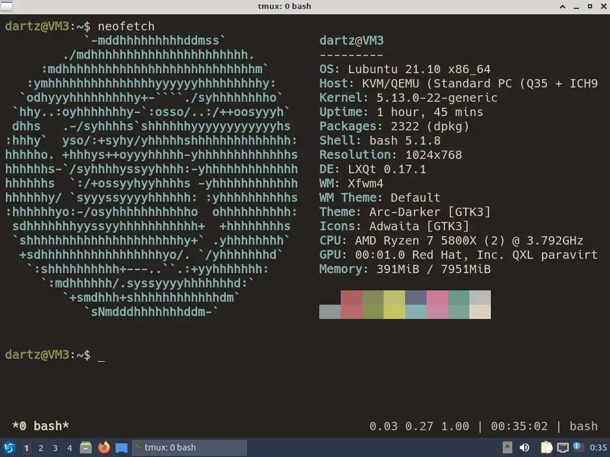
Task: Open the update notifier tray icon
Action: point(578,447)
